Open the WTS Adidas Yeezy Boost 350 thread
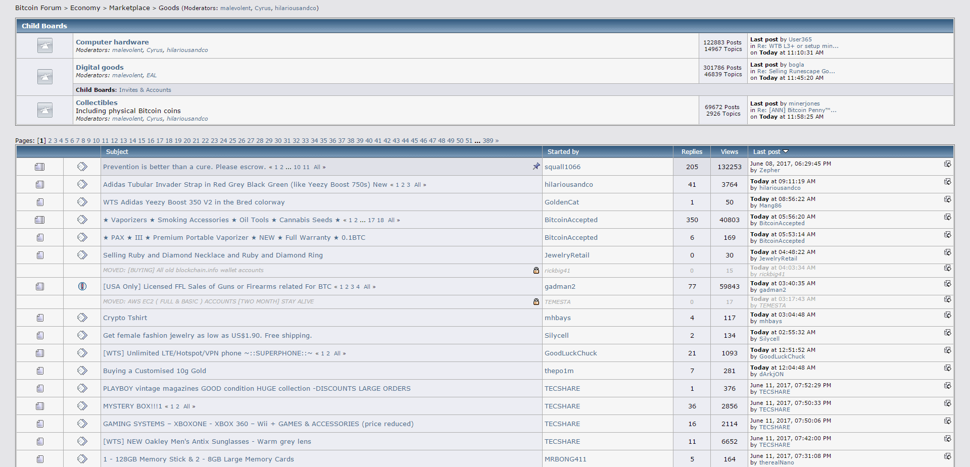The height and width of the screenshot is (467, 970). 194,202
